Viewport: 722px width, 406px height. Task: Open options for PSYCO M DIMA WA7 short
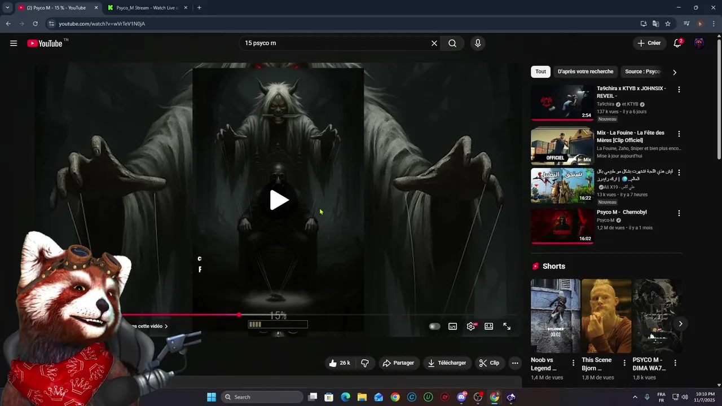[x=675, y=363]
